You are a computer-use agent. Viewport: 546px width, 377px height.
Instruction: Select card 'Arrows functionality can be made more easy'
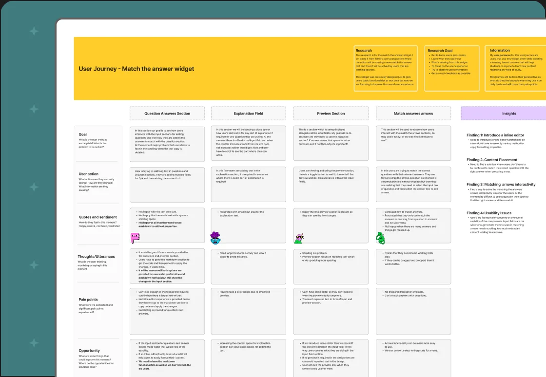point(413,358)
